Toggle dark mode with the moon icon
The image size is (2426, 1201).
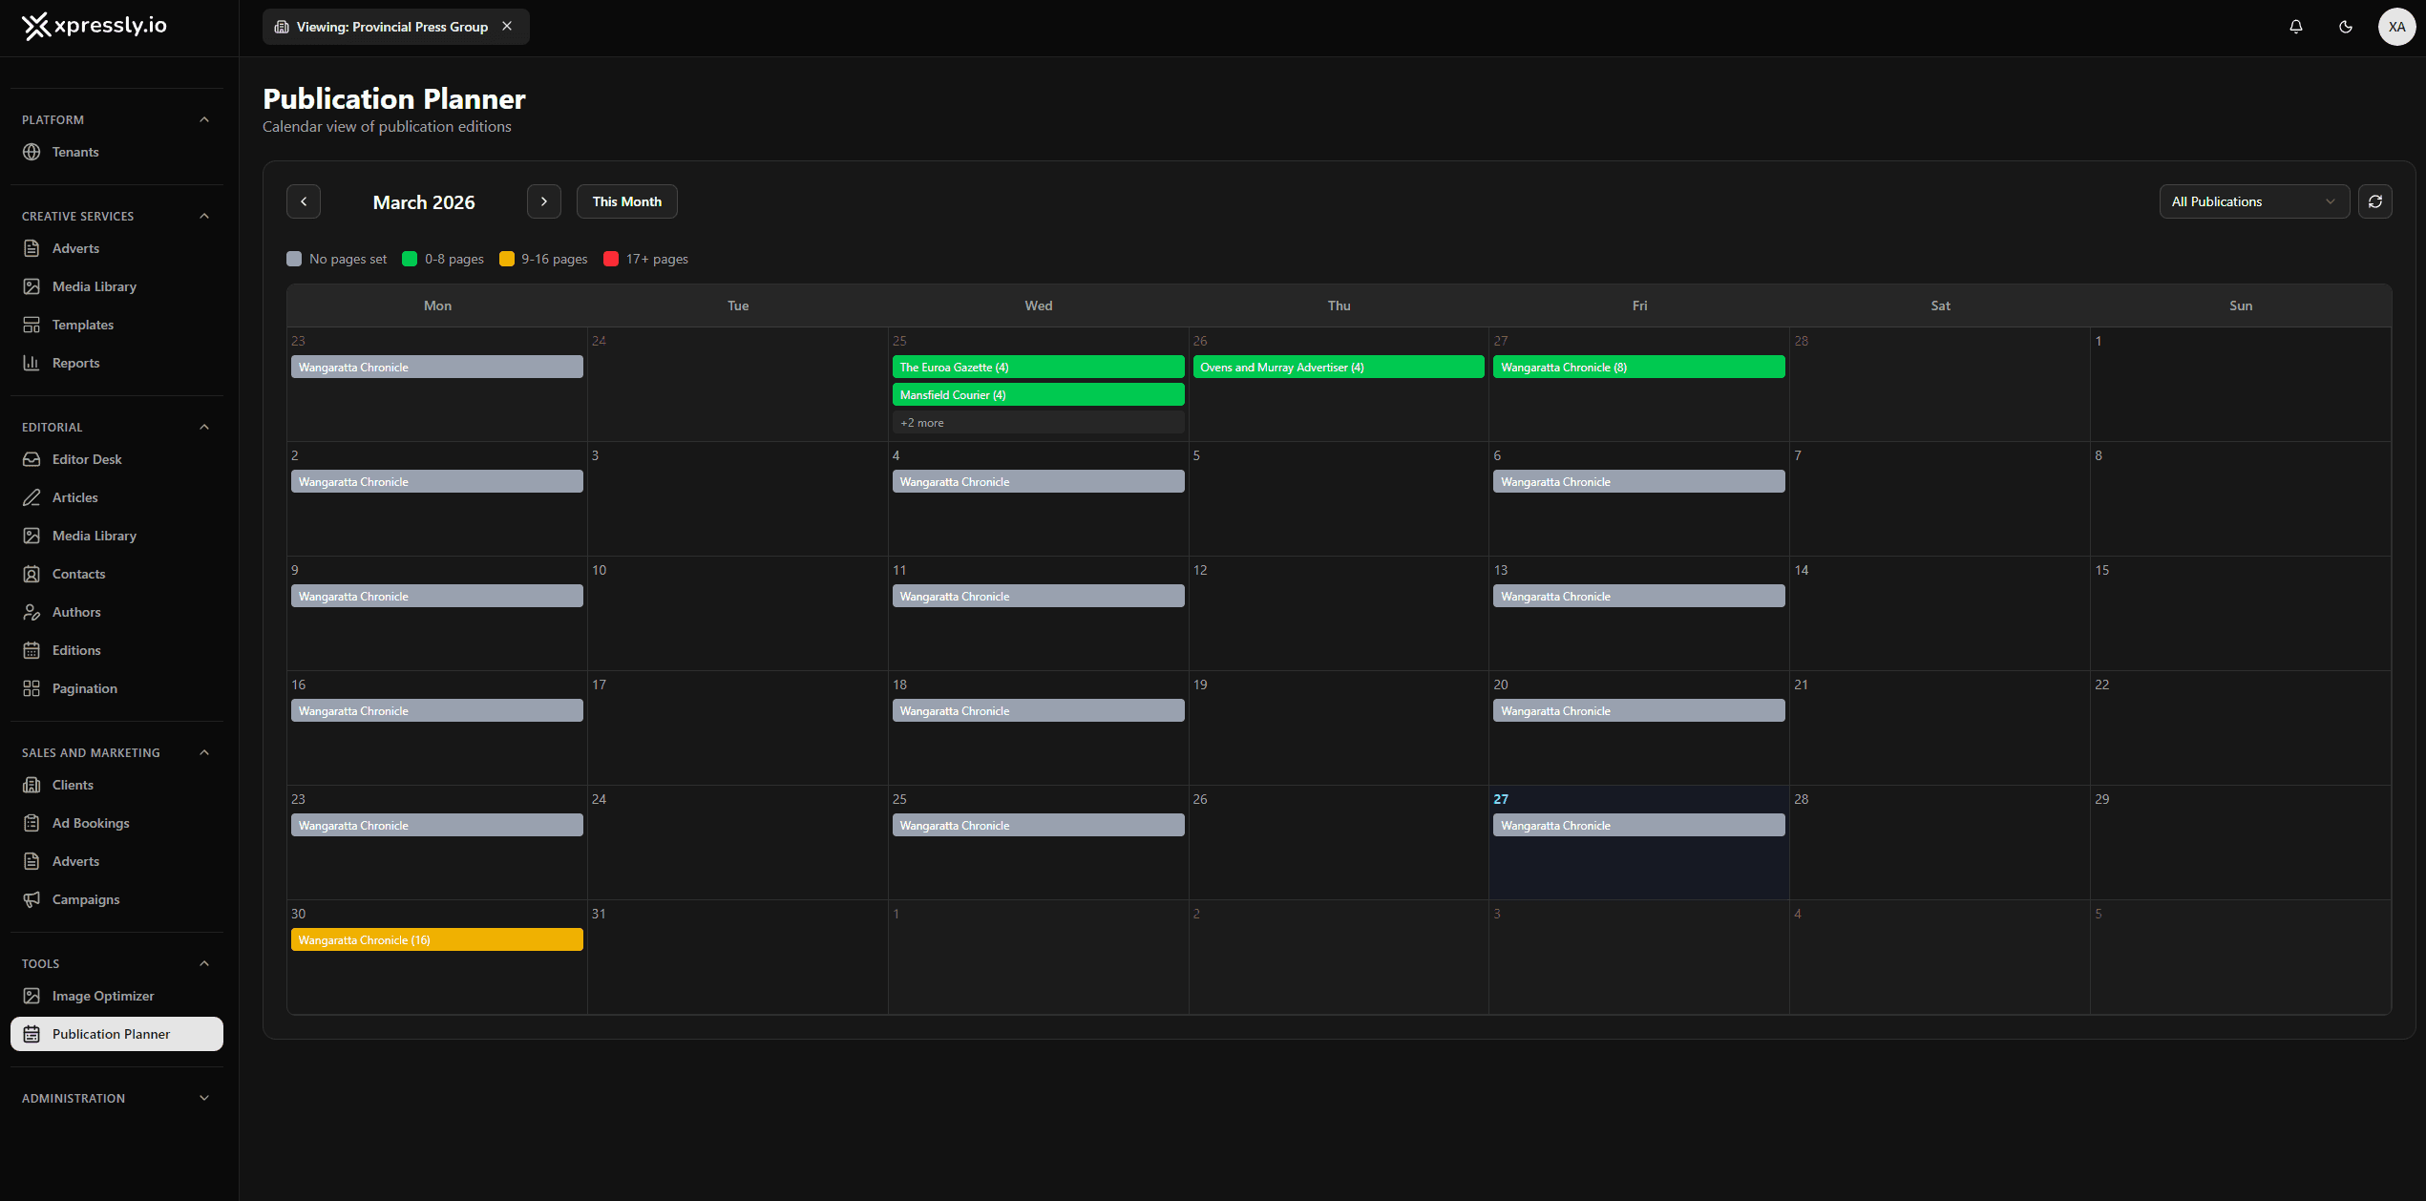pos(2346,27)
